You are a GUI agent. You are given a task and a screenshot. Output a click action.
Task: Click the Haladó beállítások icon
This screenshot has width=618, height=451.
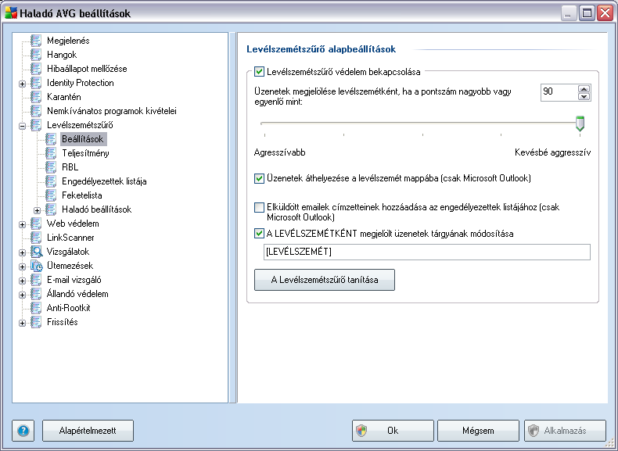click(x=51, y=209)
